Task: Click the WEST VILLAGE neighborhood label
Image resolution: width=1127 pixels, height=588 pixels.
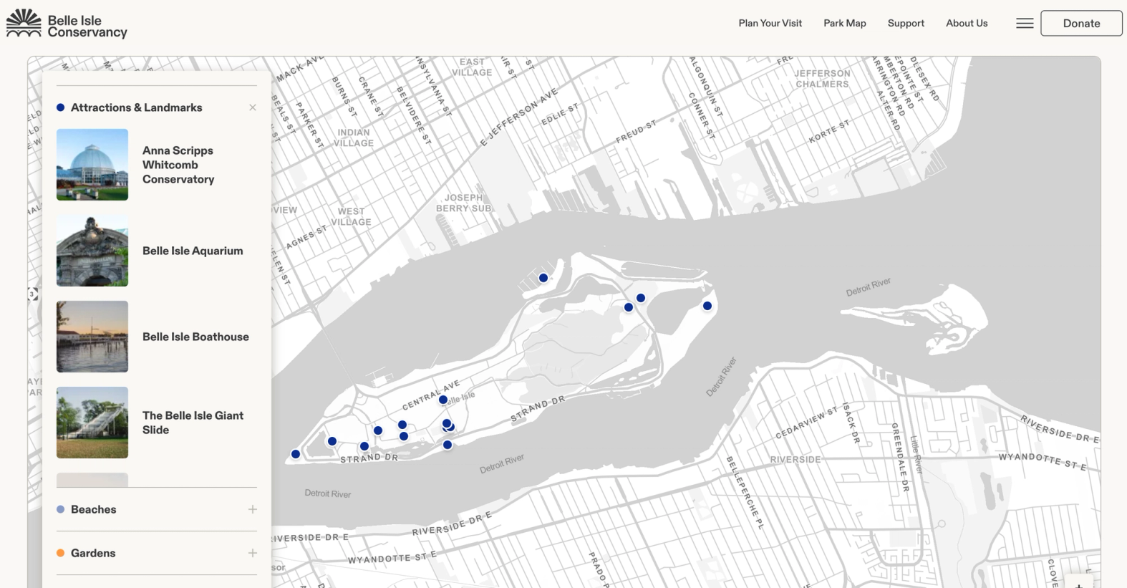Action: point(351,216)
